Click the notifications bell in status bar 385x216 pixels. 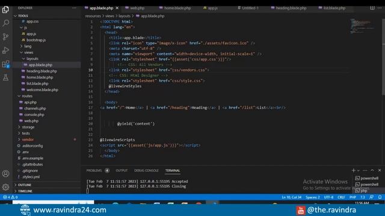380,197
